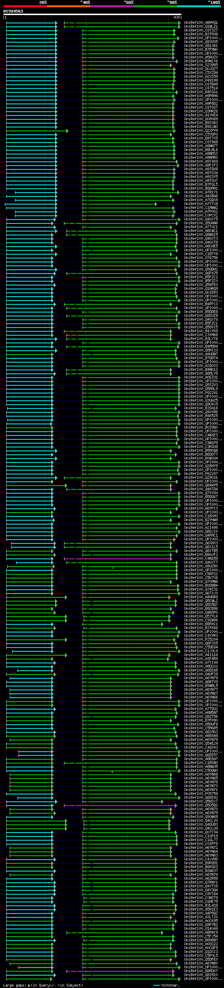Select the UniRef100_C6T514 label
The height and width of the screenshot is (988, 224).
pos(201,88)
